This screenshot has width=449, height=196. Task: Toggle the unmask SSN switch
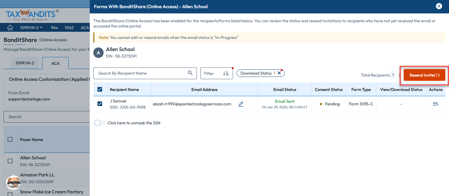click(100, 123)
